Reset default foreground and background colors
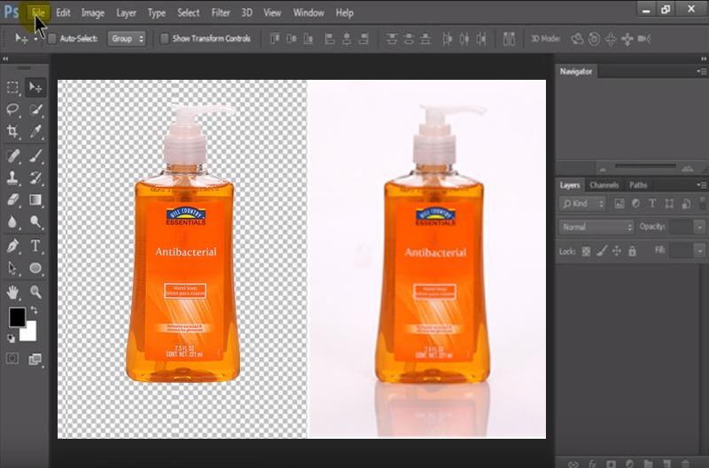The image size is (709, 468). tap(12, 339)
